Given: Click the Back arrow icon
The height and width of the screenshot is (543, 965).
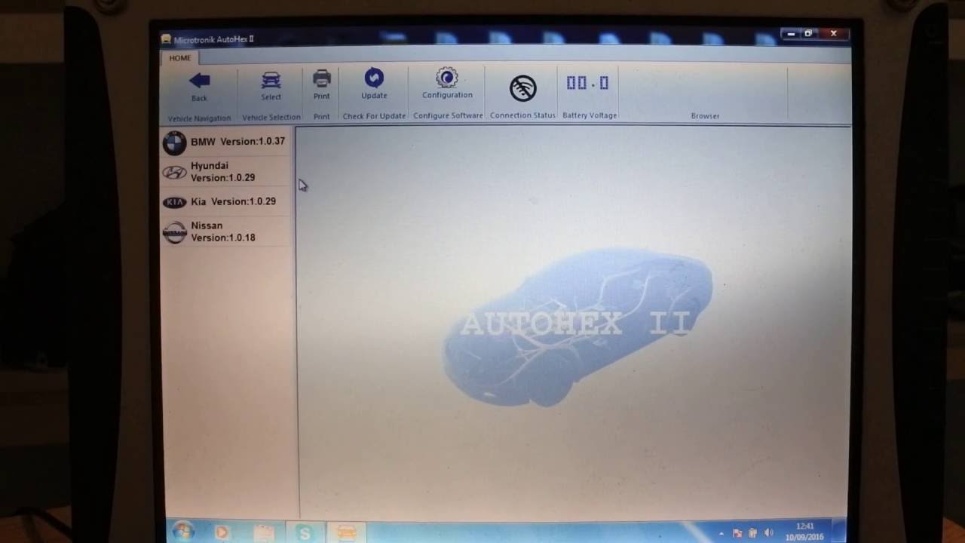Looking at the screenshot, I should (x=199, y=81).
